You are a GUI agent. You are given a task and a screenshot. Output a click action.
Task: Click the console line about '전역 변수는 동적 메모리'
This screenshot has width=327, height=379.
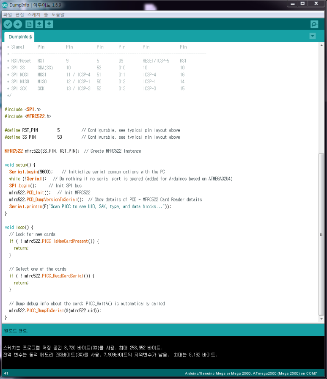pos(110,354)
